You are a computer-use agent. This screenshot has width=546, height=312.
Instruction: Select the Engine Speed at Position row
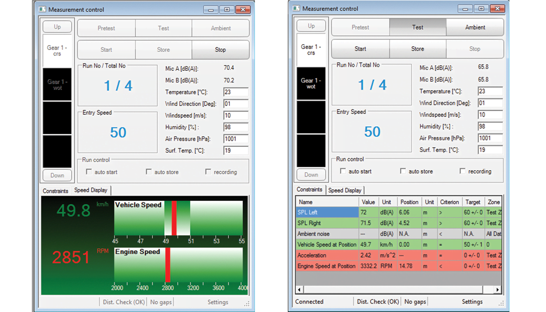coord(399,266)
